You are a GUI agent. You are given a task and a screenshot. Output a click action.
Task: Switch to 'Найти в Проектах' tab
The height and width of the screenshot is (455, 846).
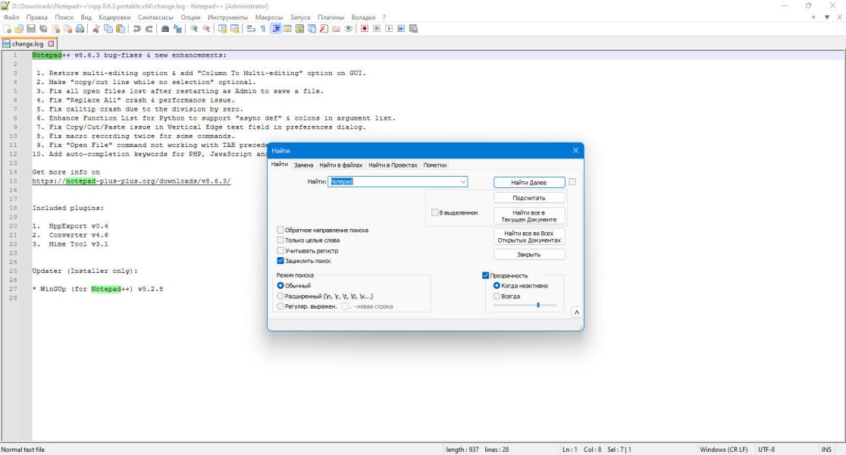(x=393, y=165)
